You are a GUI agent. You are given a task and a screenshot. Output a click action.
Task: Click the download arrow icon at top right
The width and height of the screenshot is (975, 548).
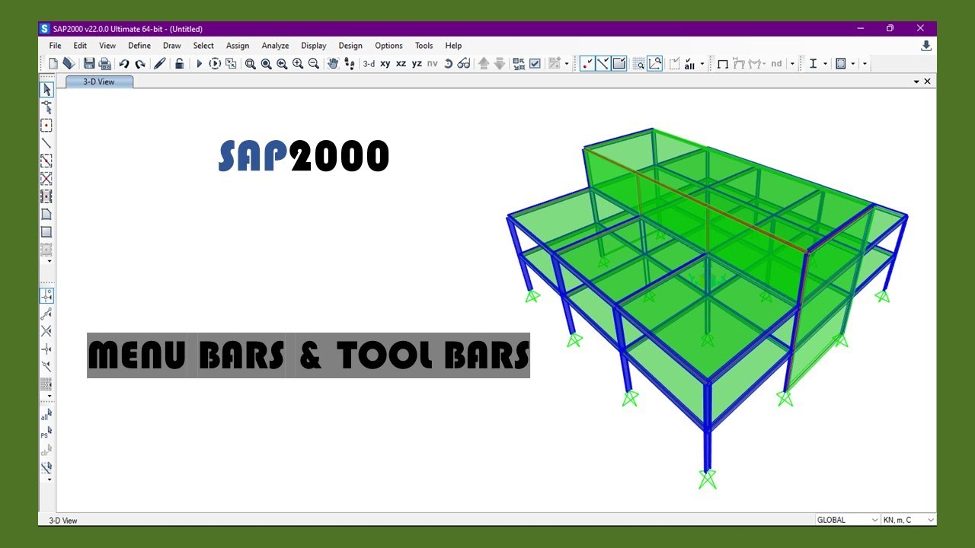(926, 46)
